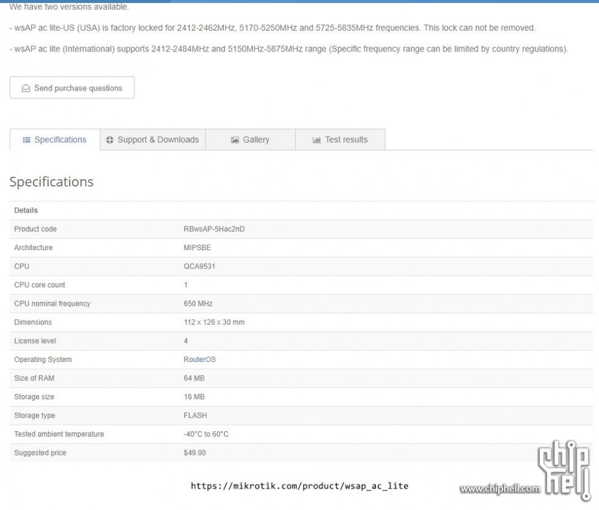Click the License level label

pos(35,341)
